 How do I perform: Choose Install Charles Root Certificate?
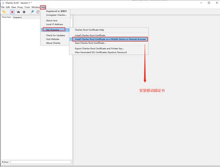[x=109, y=35]
